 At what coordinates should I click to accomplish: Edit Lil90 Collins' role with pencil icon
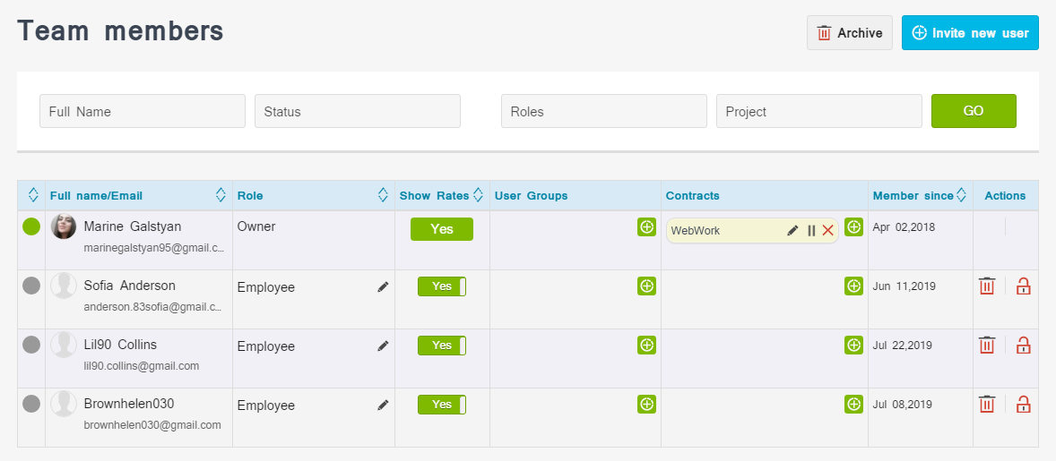383,346
